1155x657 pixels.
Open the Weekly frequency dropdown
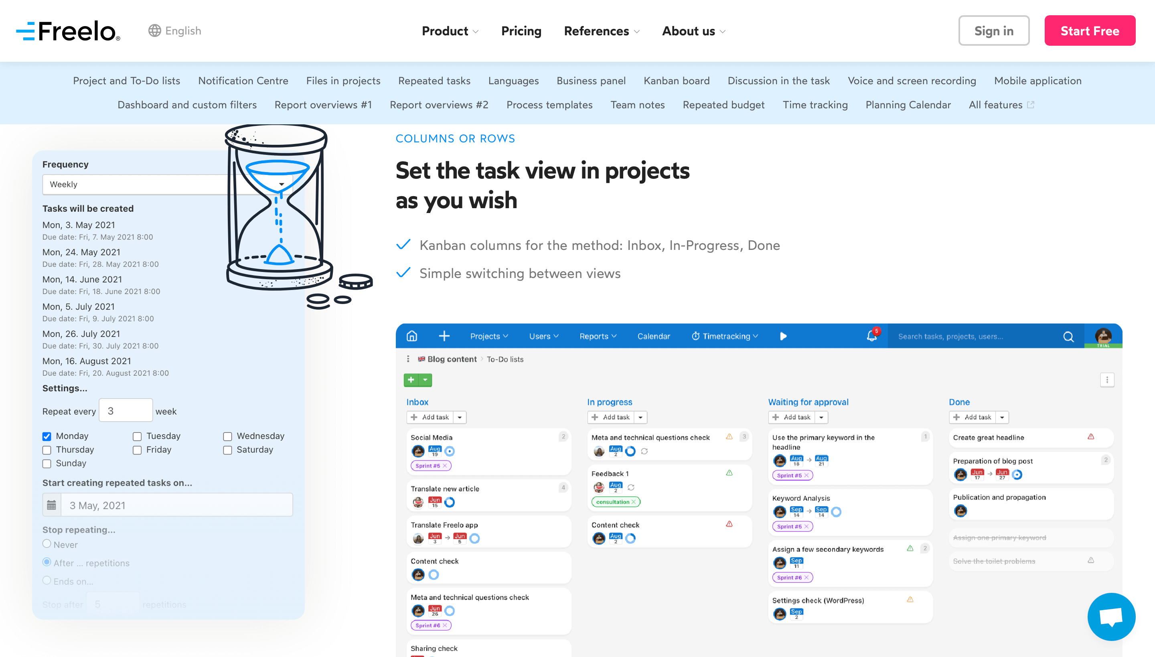point(167,185)
